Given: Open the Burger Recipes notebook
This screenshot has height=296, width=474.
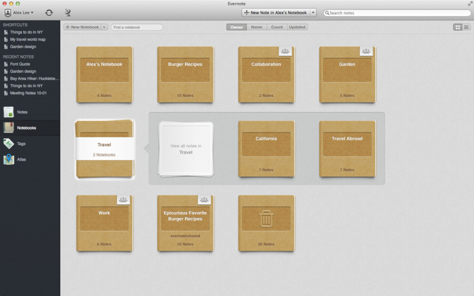Looking at the screenshot, I should (x=185, y=75).
